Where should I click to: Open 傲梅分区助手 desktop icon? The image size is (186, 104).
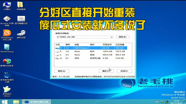click(7, 62)
